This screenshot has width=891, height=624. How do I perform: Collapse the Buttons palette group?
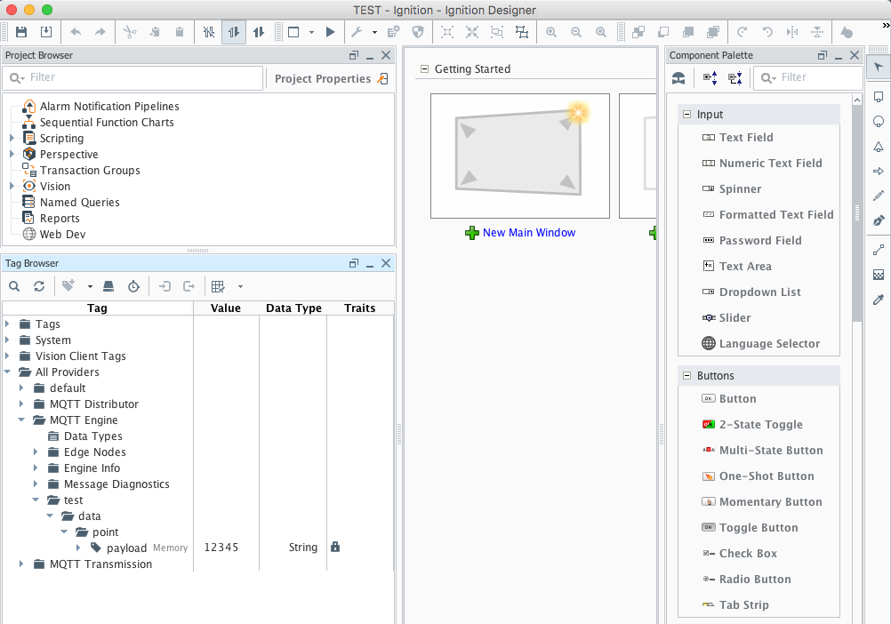(686, 375)
